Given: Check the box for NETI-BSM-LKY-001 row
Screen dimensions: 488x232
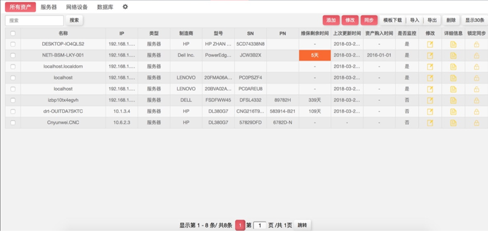Looking at the screenshot, I should (x=13, y=55).
